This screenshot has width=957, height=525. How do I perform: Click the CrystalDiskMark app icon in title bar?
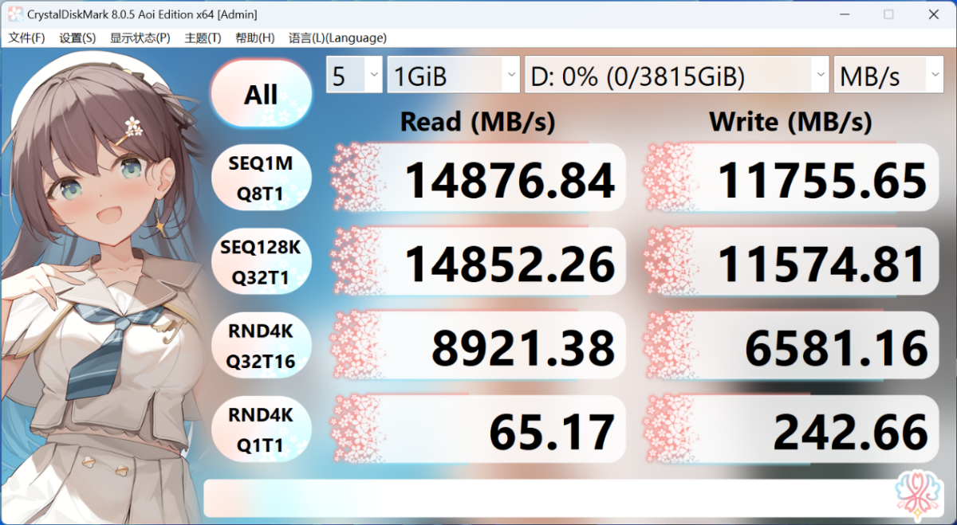(14, 14)
